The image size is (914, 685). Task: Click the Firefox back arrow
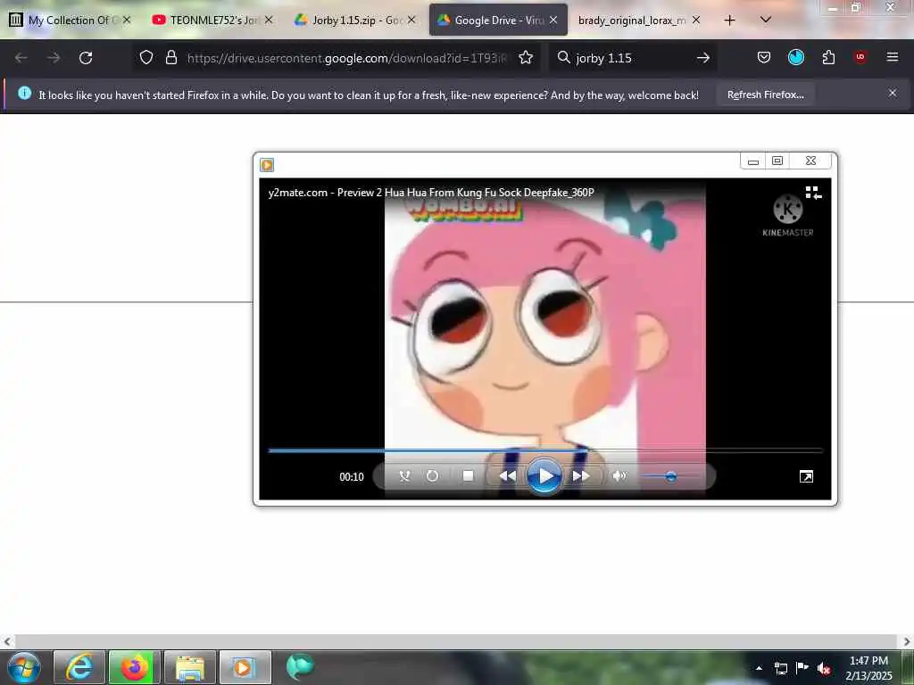click(21, 58)
